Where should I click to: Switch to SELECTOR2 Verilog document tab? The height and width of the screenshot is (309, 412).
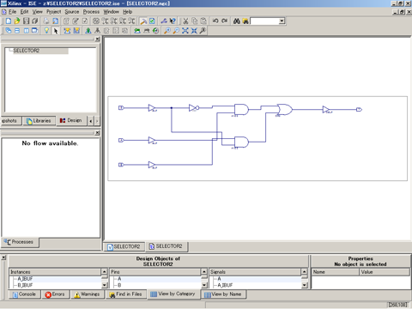(x=124, y=246)
